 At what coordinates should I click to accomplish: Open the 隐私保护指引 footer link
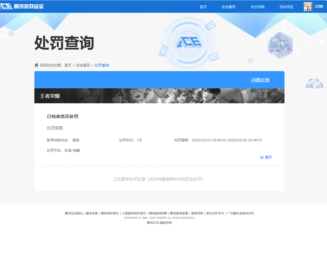110,213
